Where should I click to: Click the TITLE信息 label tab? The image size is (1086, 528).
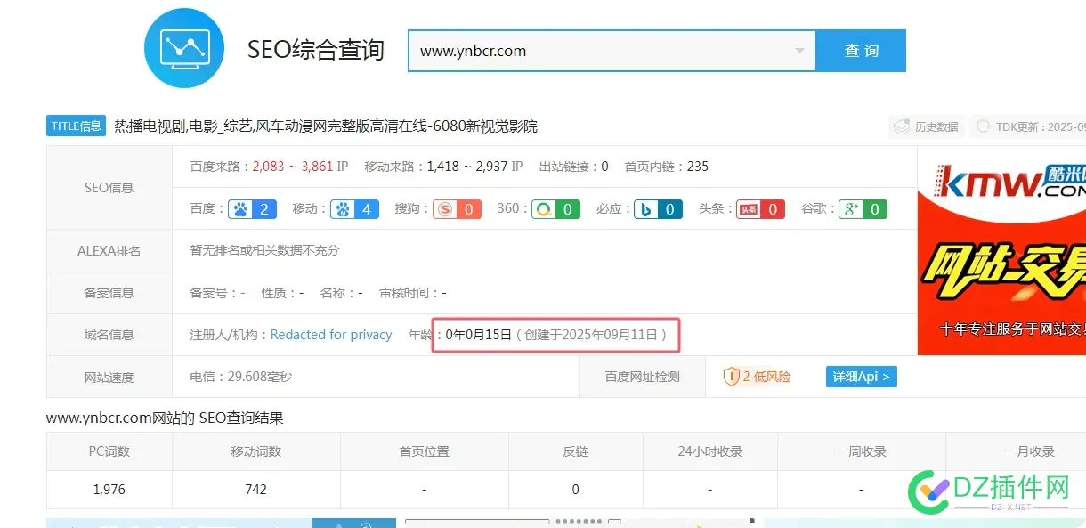[76, 125]
